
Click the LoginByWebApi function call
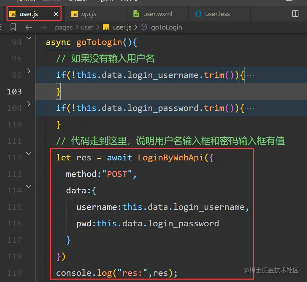point(171,158)
